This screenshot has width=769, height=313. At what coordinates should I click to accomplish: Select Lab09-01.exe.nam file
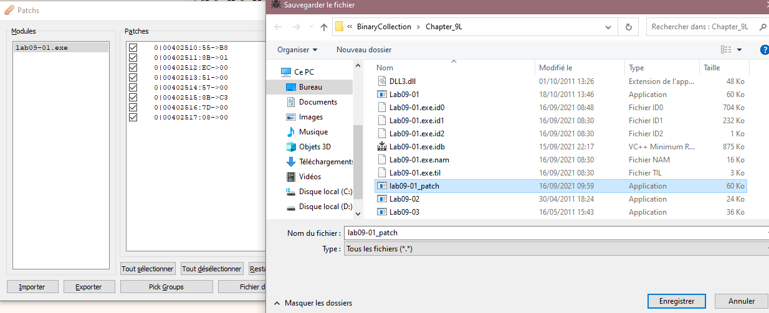tap(561, 160)
